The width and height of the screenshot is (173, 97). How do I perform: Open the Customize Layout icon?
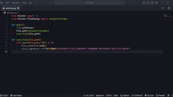157,3
